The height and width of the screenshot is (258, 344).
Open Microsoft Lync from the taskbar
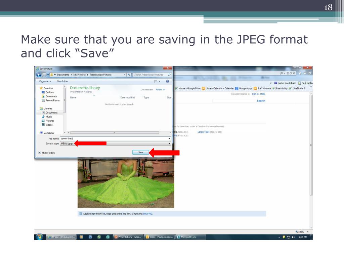(190, 237)
